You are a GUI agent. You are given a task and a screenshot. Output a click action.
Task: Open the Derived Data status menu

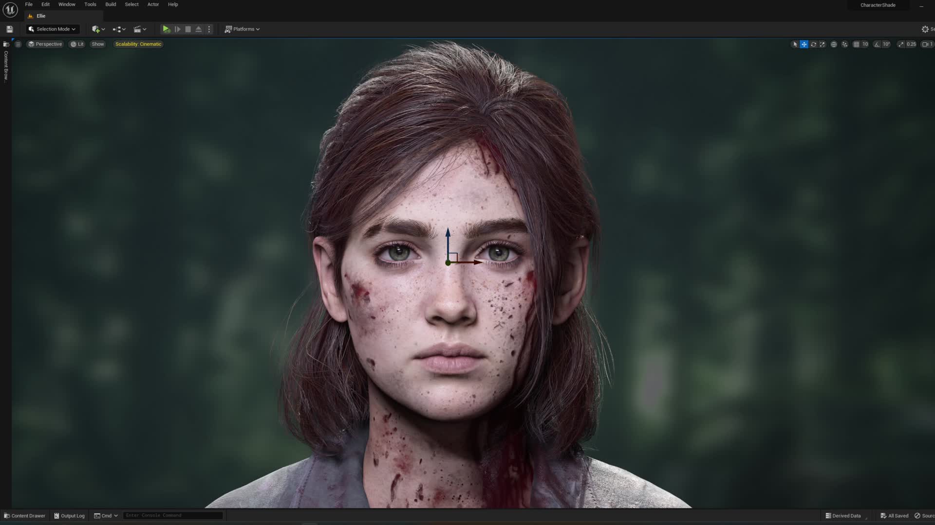[843, 516]
